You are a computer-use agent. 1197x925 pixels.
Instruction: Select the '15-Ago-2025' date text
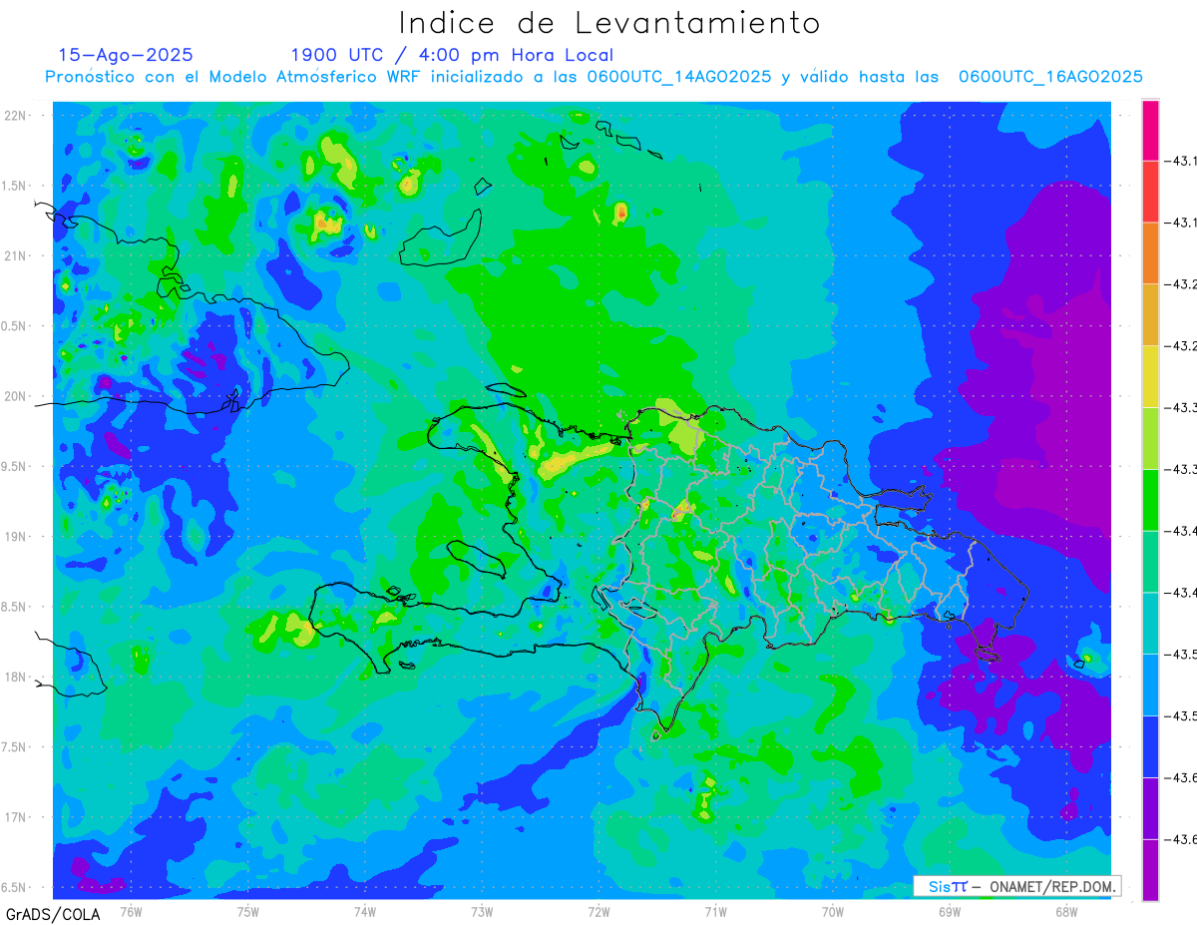pyautogui.click(x=126, y=55)
